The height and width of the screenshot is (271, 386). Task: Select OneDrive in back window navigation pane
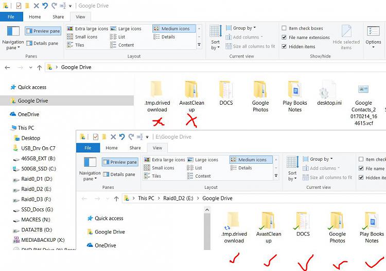tap(25, 114)
